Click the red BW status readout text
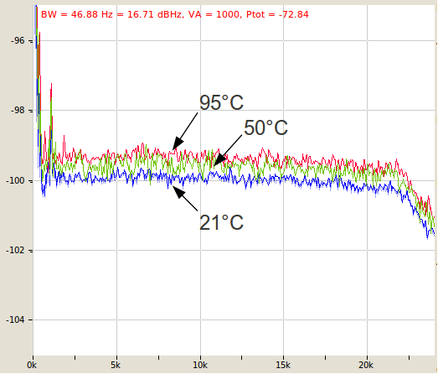Screen dimensions: 438x374 (175, 14)
